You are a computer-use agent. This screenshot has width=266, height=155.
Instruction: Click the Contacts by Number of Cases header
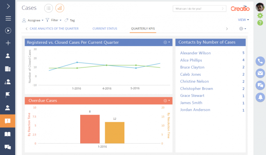(210, 42)
